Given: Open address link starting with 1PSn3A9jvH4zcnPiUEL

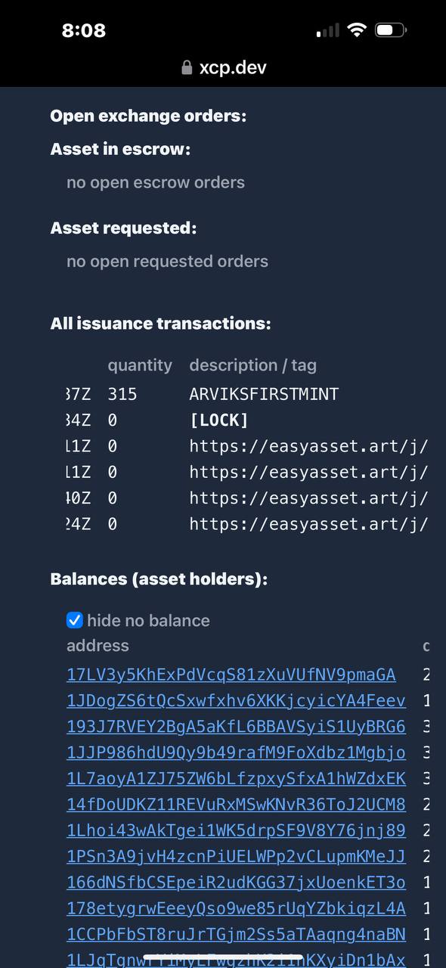Looking at the screenshot, I should [x=236, y=857].
